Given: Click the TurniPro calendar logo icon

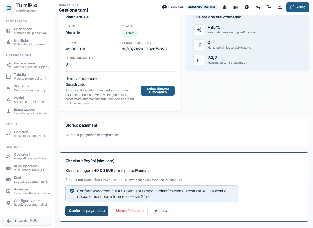Looking at the screenshot, I should (x=9, y=8).
